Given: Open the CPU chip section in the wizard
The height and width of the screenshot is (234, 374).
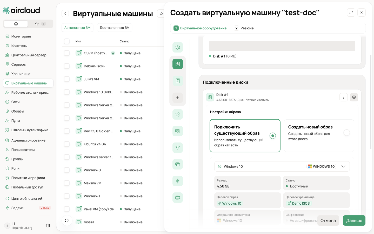Looking at the screenshot, I should click(178, 114).
